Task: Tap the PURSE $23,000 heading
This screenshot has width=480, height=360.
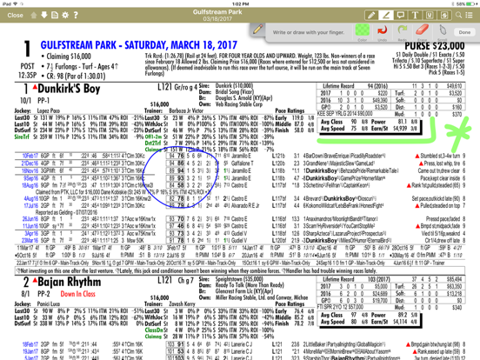Action: (435, 46)
